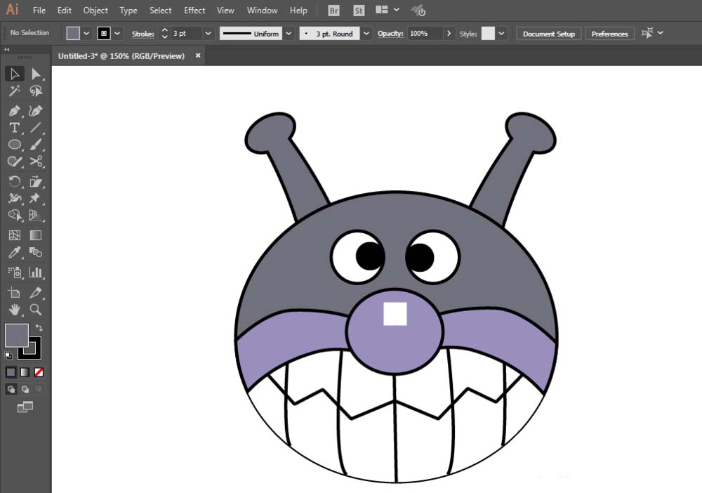Choose the Ellipse tool

pos(14,145)
